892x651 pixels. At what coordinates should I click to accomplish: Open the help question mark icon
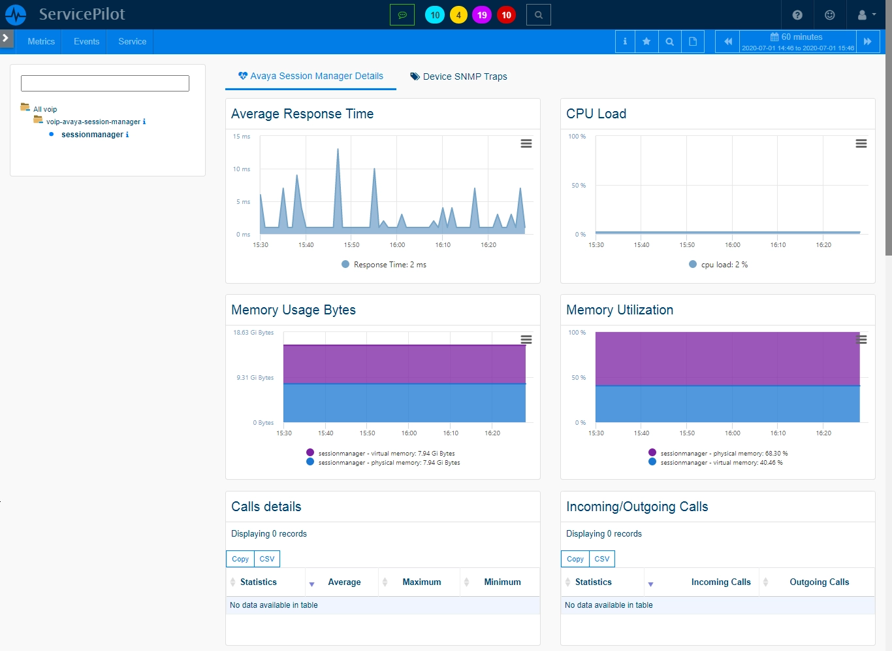(797, 15)
